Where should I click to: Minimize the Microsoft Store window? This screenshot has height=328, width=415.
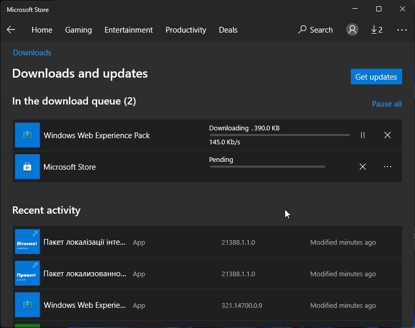click(x=355, y=9)
